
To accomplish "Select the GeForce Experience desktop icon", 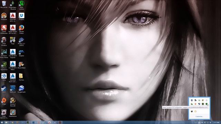I will (x=4, y=66).
